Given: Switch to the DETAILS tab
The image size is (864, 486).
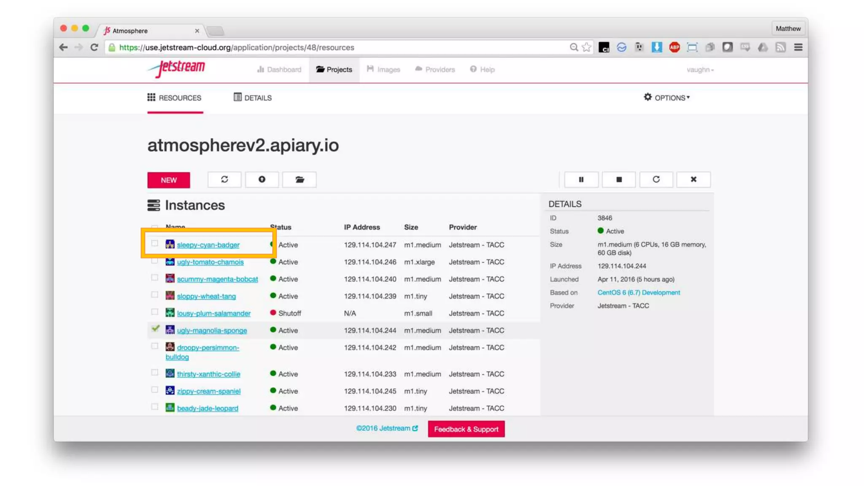Looking at the screenshot, I should [253, 98].
